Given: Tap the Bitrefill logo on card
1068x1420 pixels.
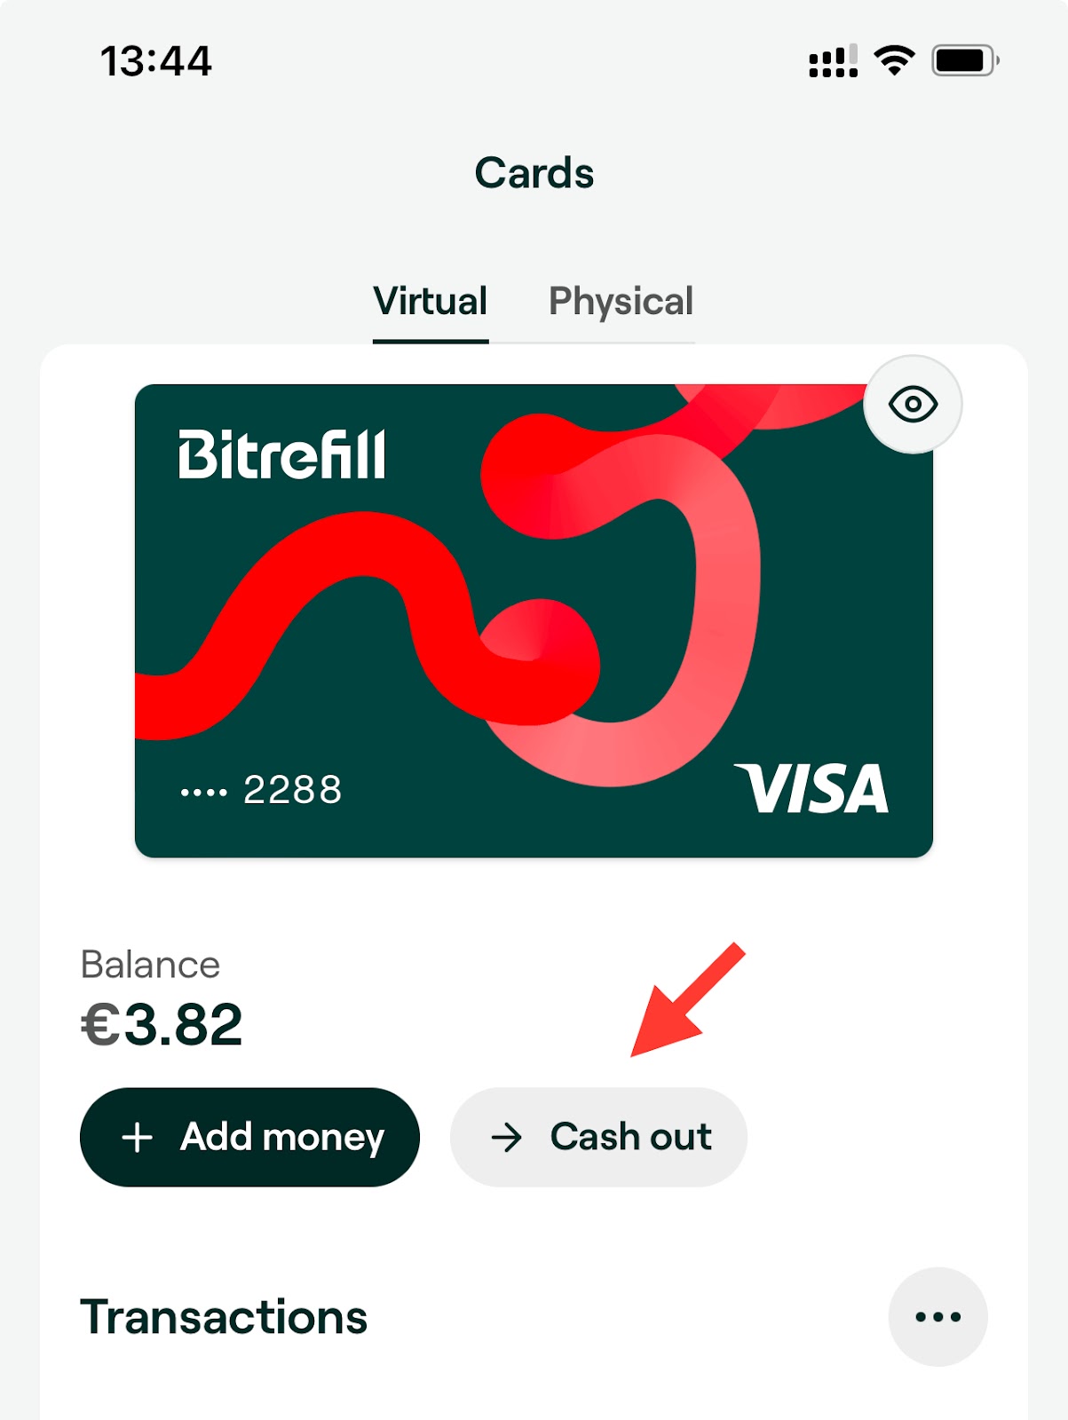Looking at the screenshot, I should pyautogui.click(x=282, y=455).
